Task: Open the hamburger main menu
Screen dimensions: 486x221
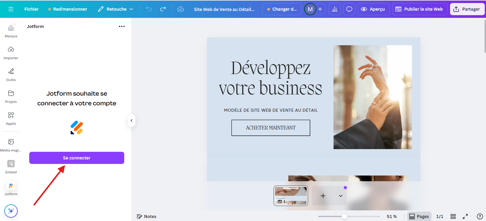Action: [11, 9]
